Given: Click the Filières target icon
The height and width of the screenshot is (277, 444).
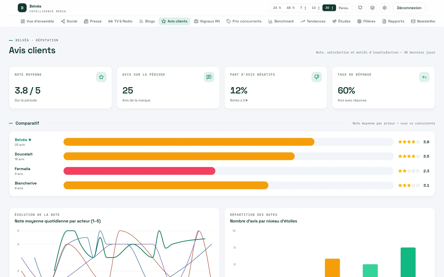Looking at the screenshot, I should 359,21.
